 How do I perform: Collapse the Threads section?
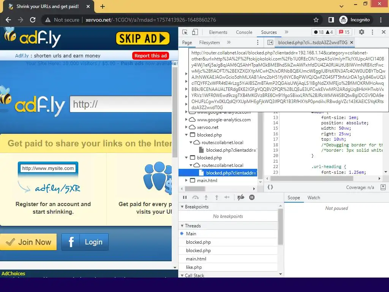pos(182,226)
